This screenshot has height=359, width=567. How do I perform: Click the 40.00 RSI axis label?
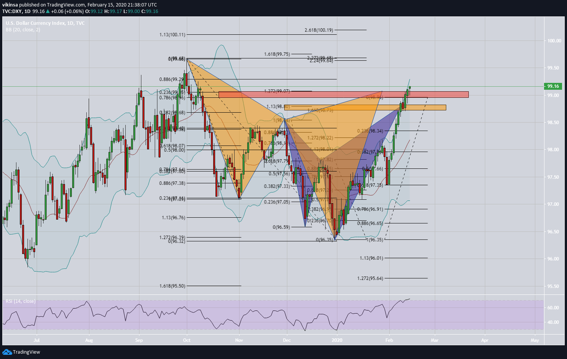pos(554,322)
